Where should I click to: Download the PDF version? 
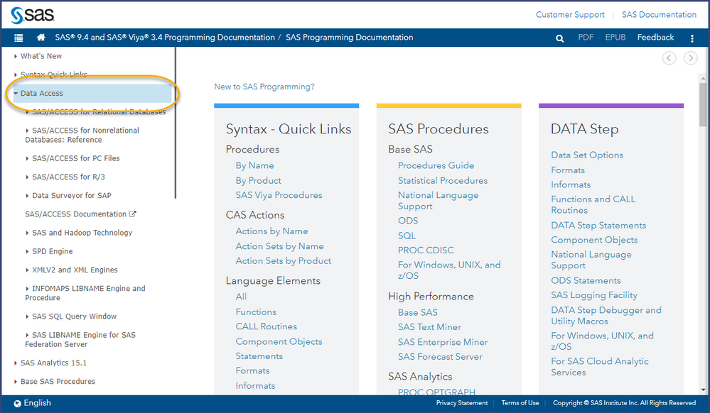(x=586, y=38)
